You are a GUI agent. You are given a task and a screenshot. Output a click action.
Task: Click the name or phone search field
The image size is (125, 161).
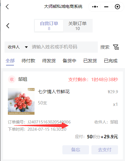pos(64,47)
